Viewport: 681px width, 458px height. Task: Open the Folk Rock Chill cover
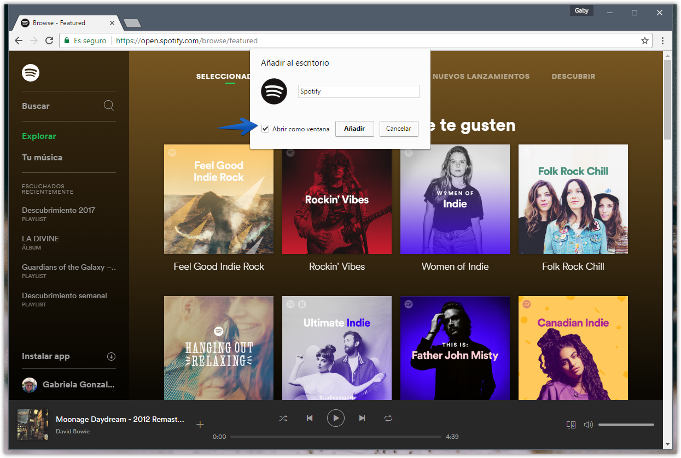point(573,199)
